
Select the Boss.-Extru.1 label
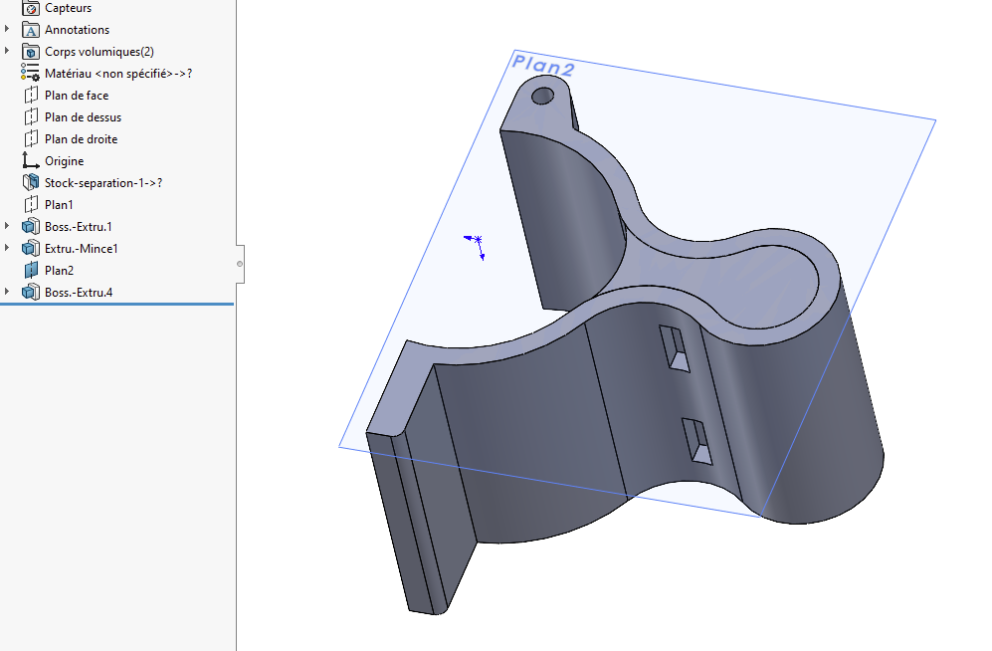[x=79, y=227]
